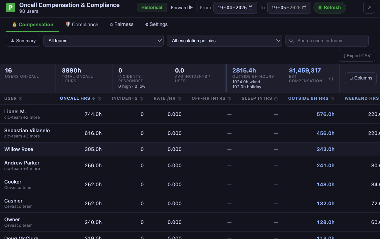
Task: Click the 576.0h outside BH value
Action: [325, 114]
